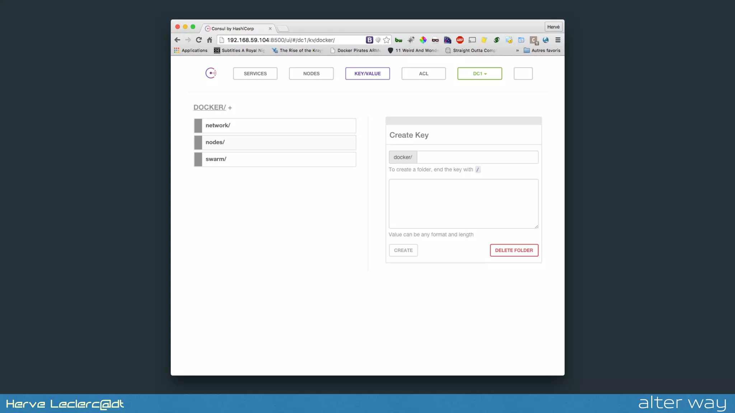Open the Nodes tab
Screen dimensions: 735x413
coord(311,73)
